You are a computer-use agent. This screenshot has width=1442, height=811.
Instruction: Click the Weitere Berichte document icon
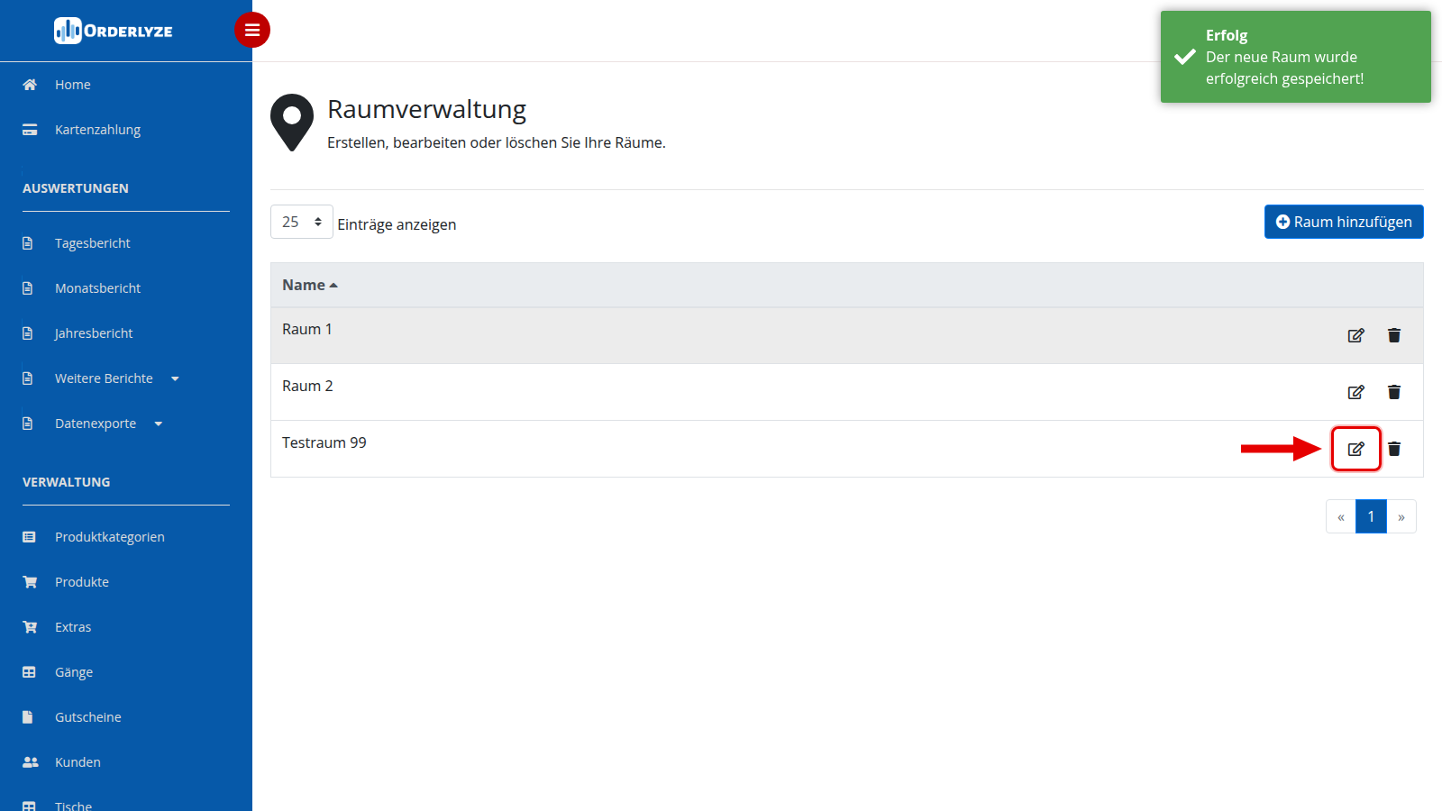point(27,378)
